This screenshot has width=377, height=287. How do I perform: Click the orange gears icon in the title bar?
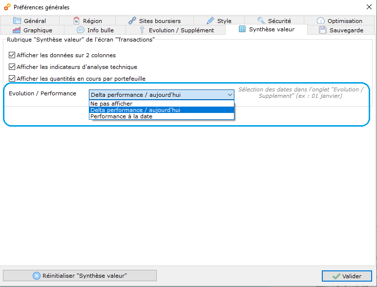pyautogui.click(x=7, y=7)
